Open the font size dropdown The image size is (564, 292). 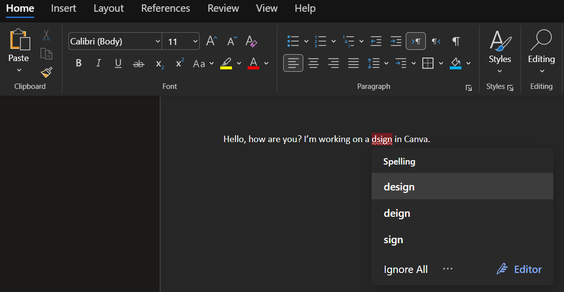[195, 42]
